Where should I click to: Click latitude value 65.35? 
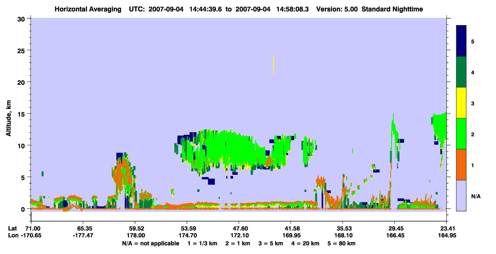[x=83, y=228]
